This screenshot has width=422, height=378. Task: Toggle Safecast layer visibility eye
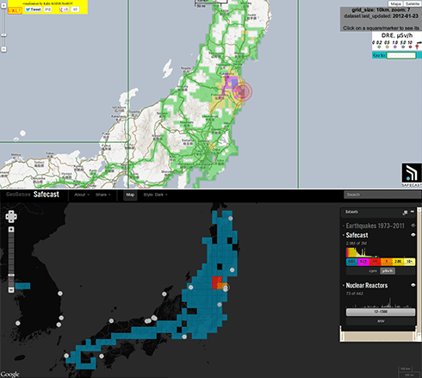413,235
